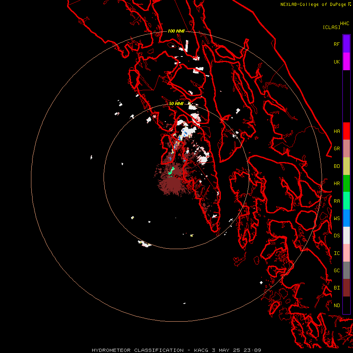Click the ND legend label

337,306
